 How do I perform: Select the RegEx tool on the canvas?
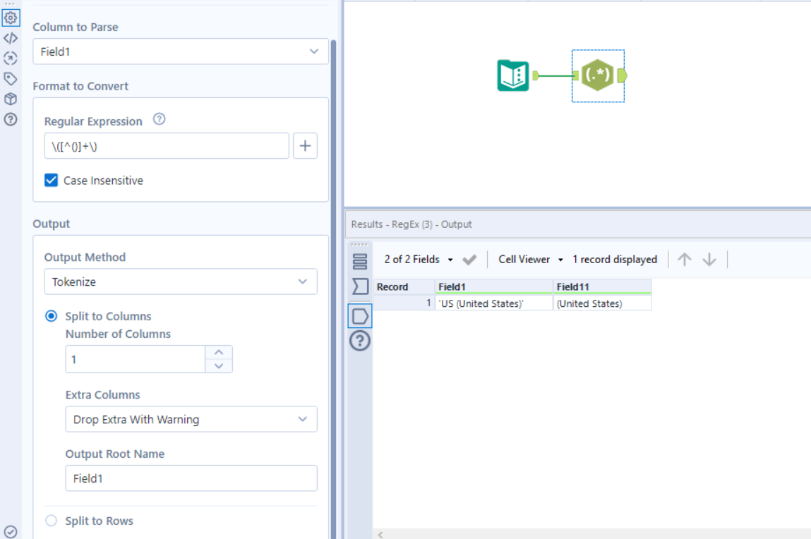(598, 75)
